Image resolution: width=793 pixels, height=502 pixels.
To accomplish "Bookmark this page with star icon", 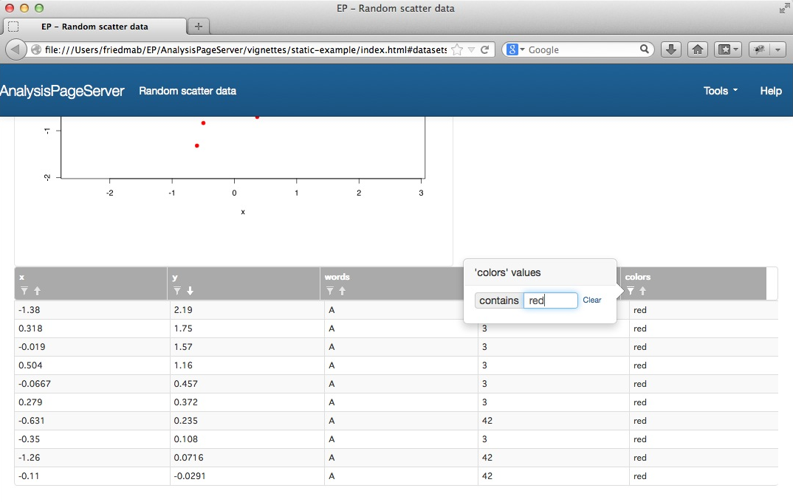I will click(457, 49).
